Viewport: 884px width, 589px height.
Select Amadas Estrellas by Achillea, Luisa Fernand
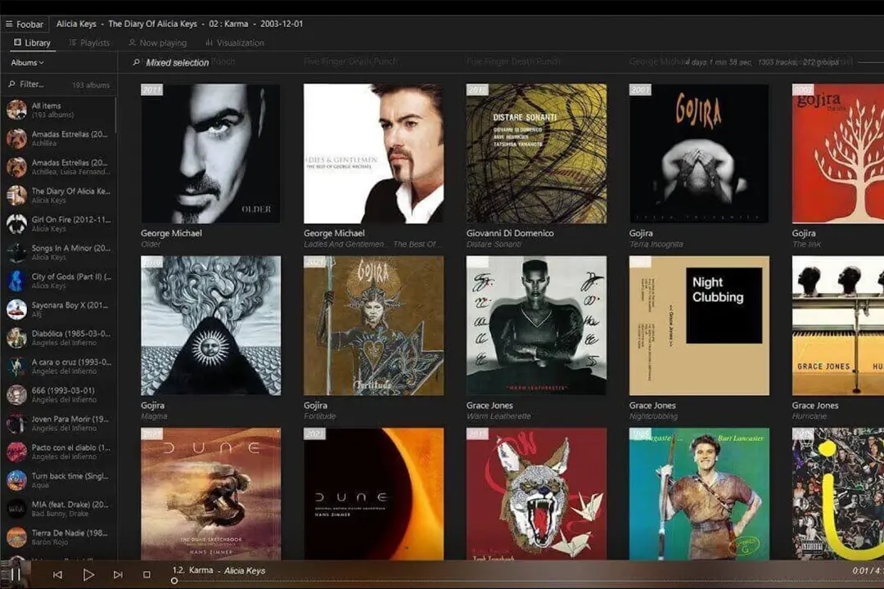click(59, 167)
